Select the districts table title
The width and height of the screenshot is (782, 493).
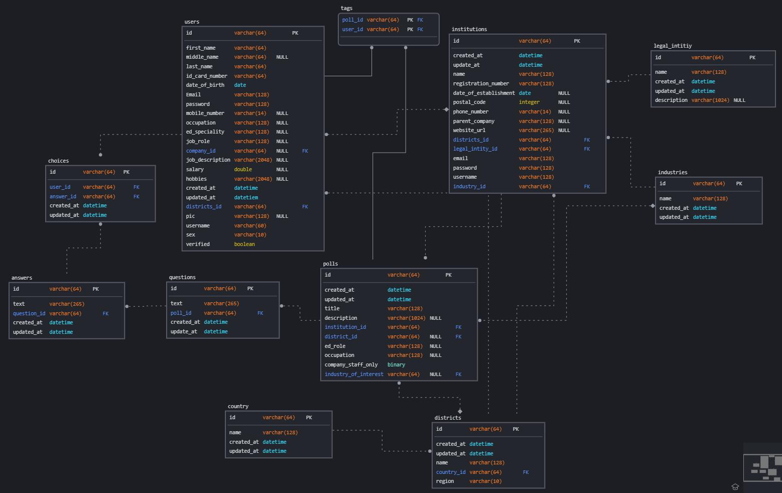(448, 418)
